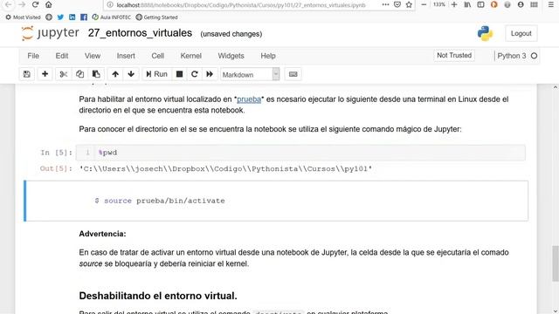Click the browser address bar URL
Image resolution: width=559 pixels, height=314 pixels.
pos(241,5)
